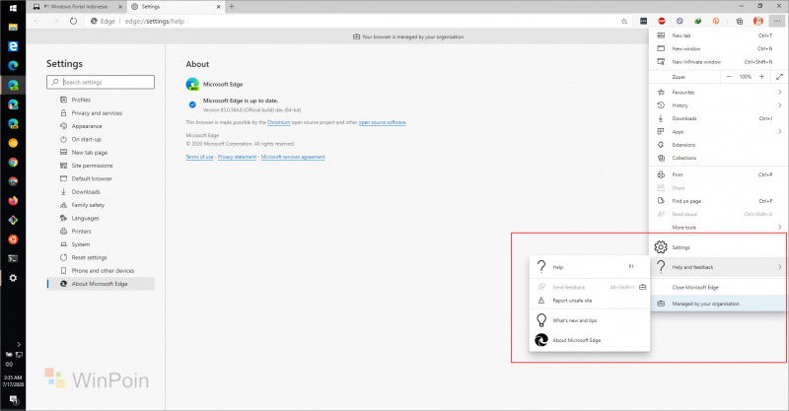Click the address bar URL

coord(155,21)
